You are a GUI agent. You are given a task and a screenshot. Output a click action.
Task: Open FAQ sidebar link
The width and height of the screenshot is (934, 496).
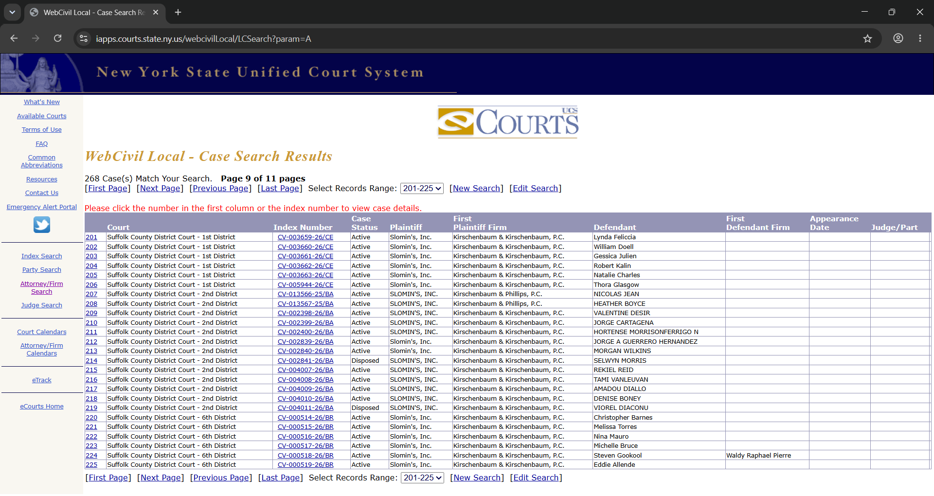[x=42, y=144]
